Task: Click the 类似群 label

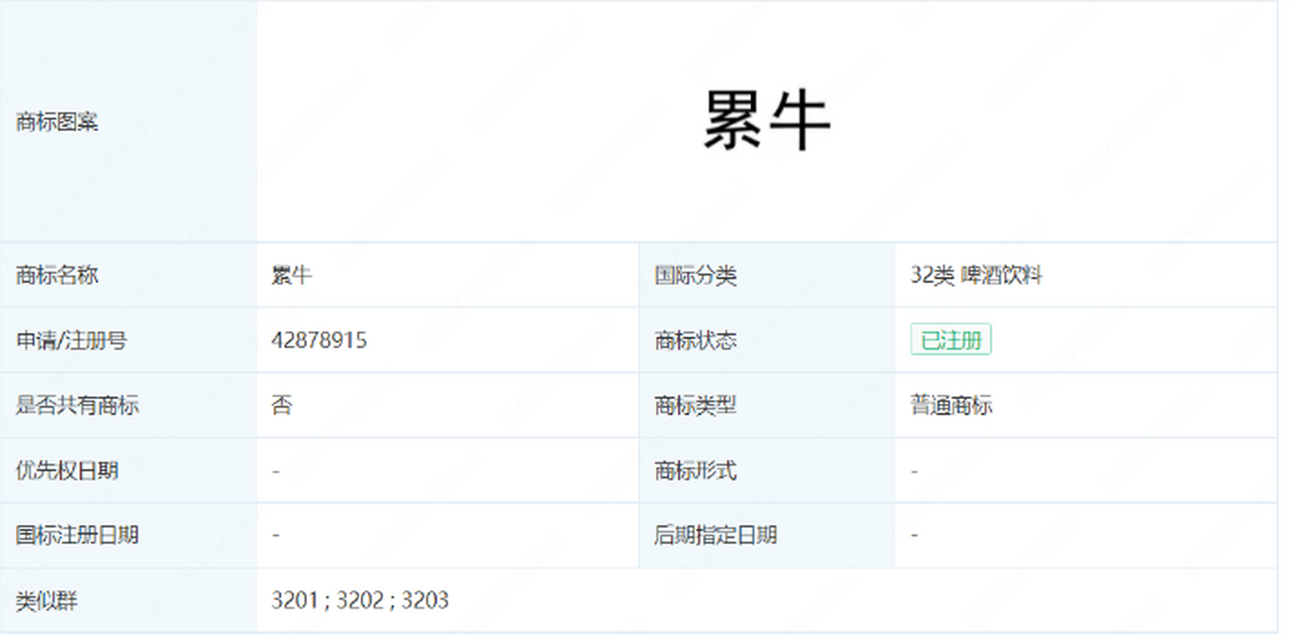Action: click(x=46, y=600)
